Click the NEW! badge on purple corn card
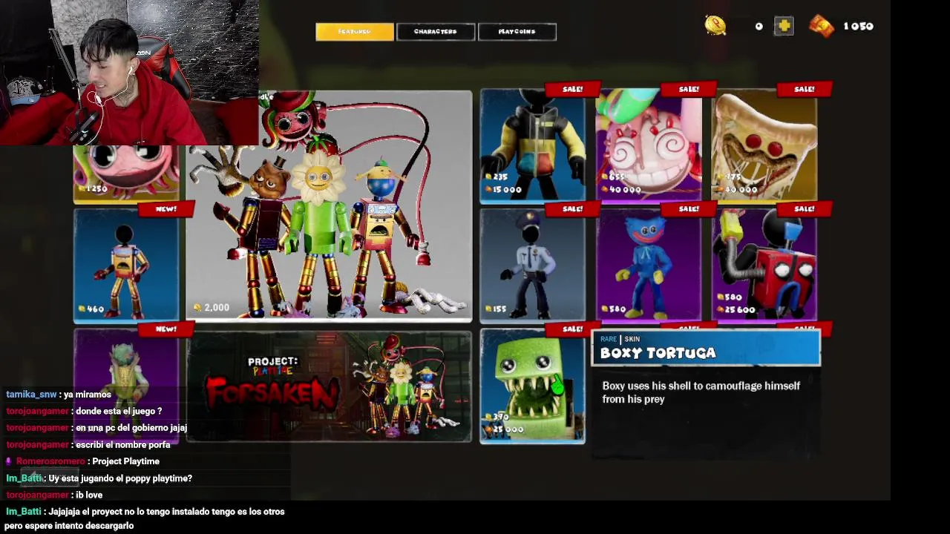This screenshot has height=534, width=950. pos(166,329)
